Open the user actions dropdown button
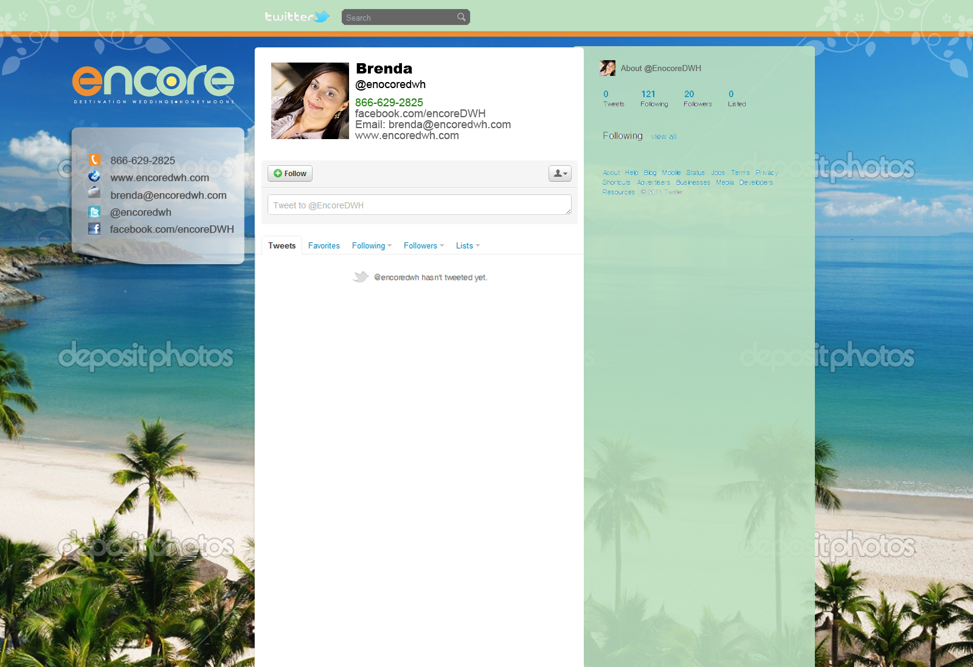 coord(559,174)
